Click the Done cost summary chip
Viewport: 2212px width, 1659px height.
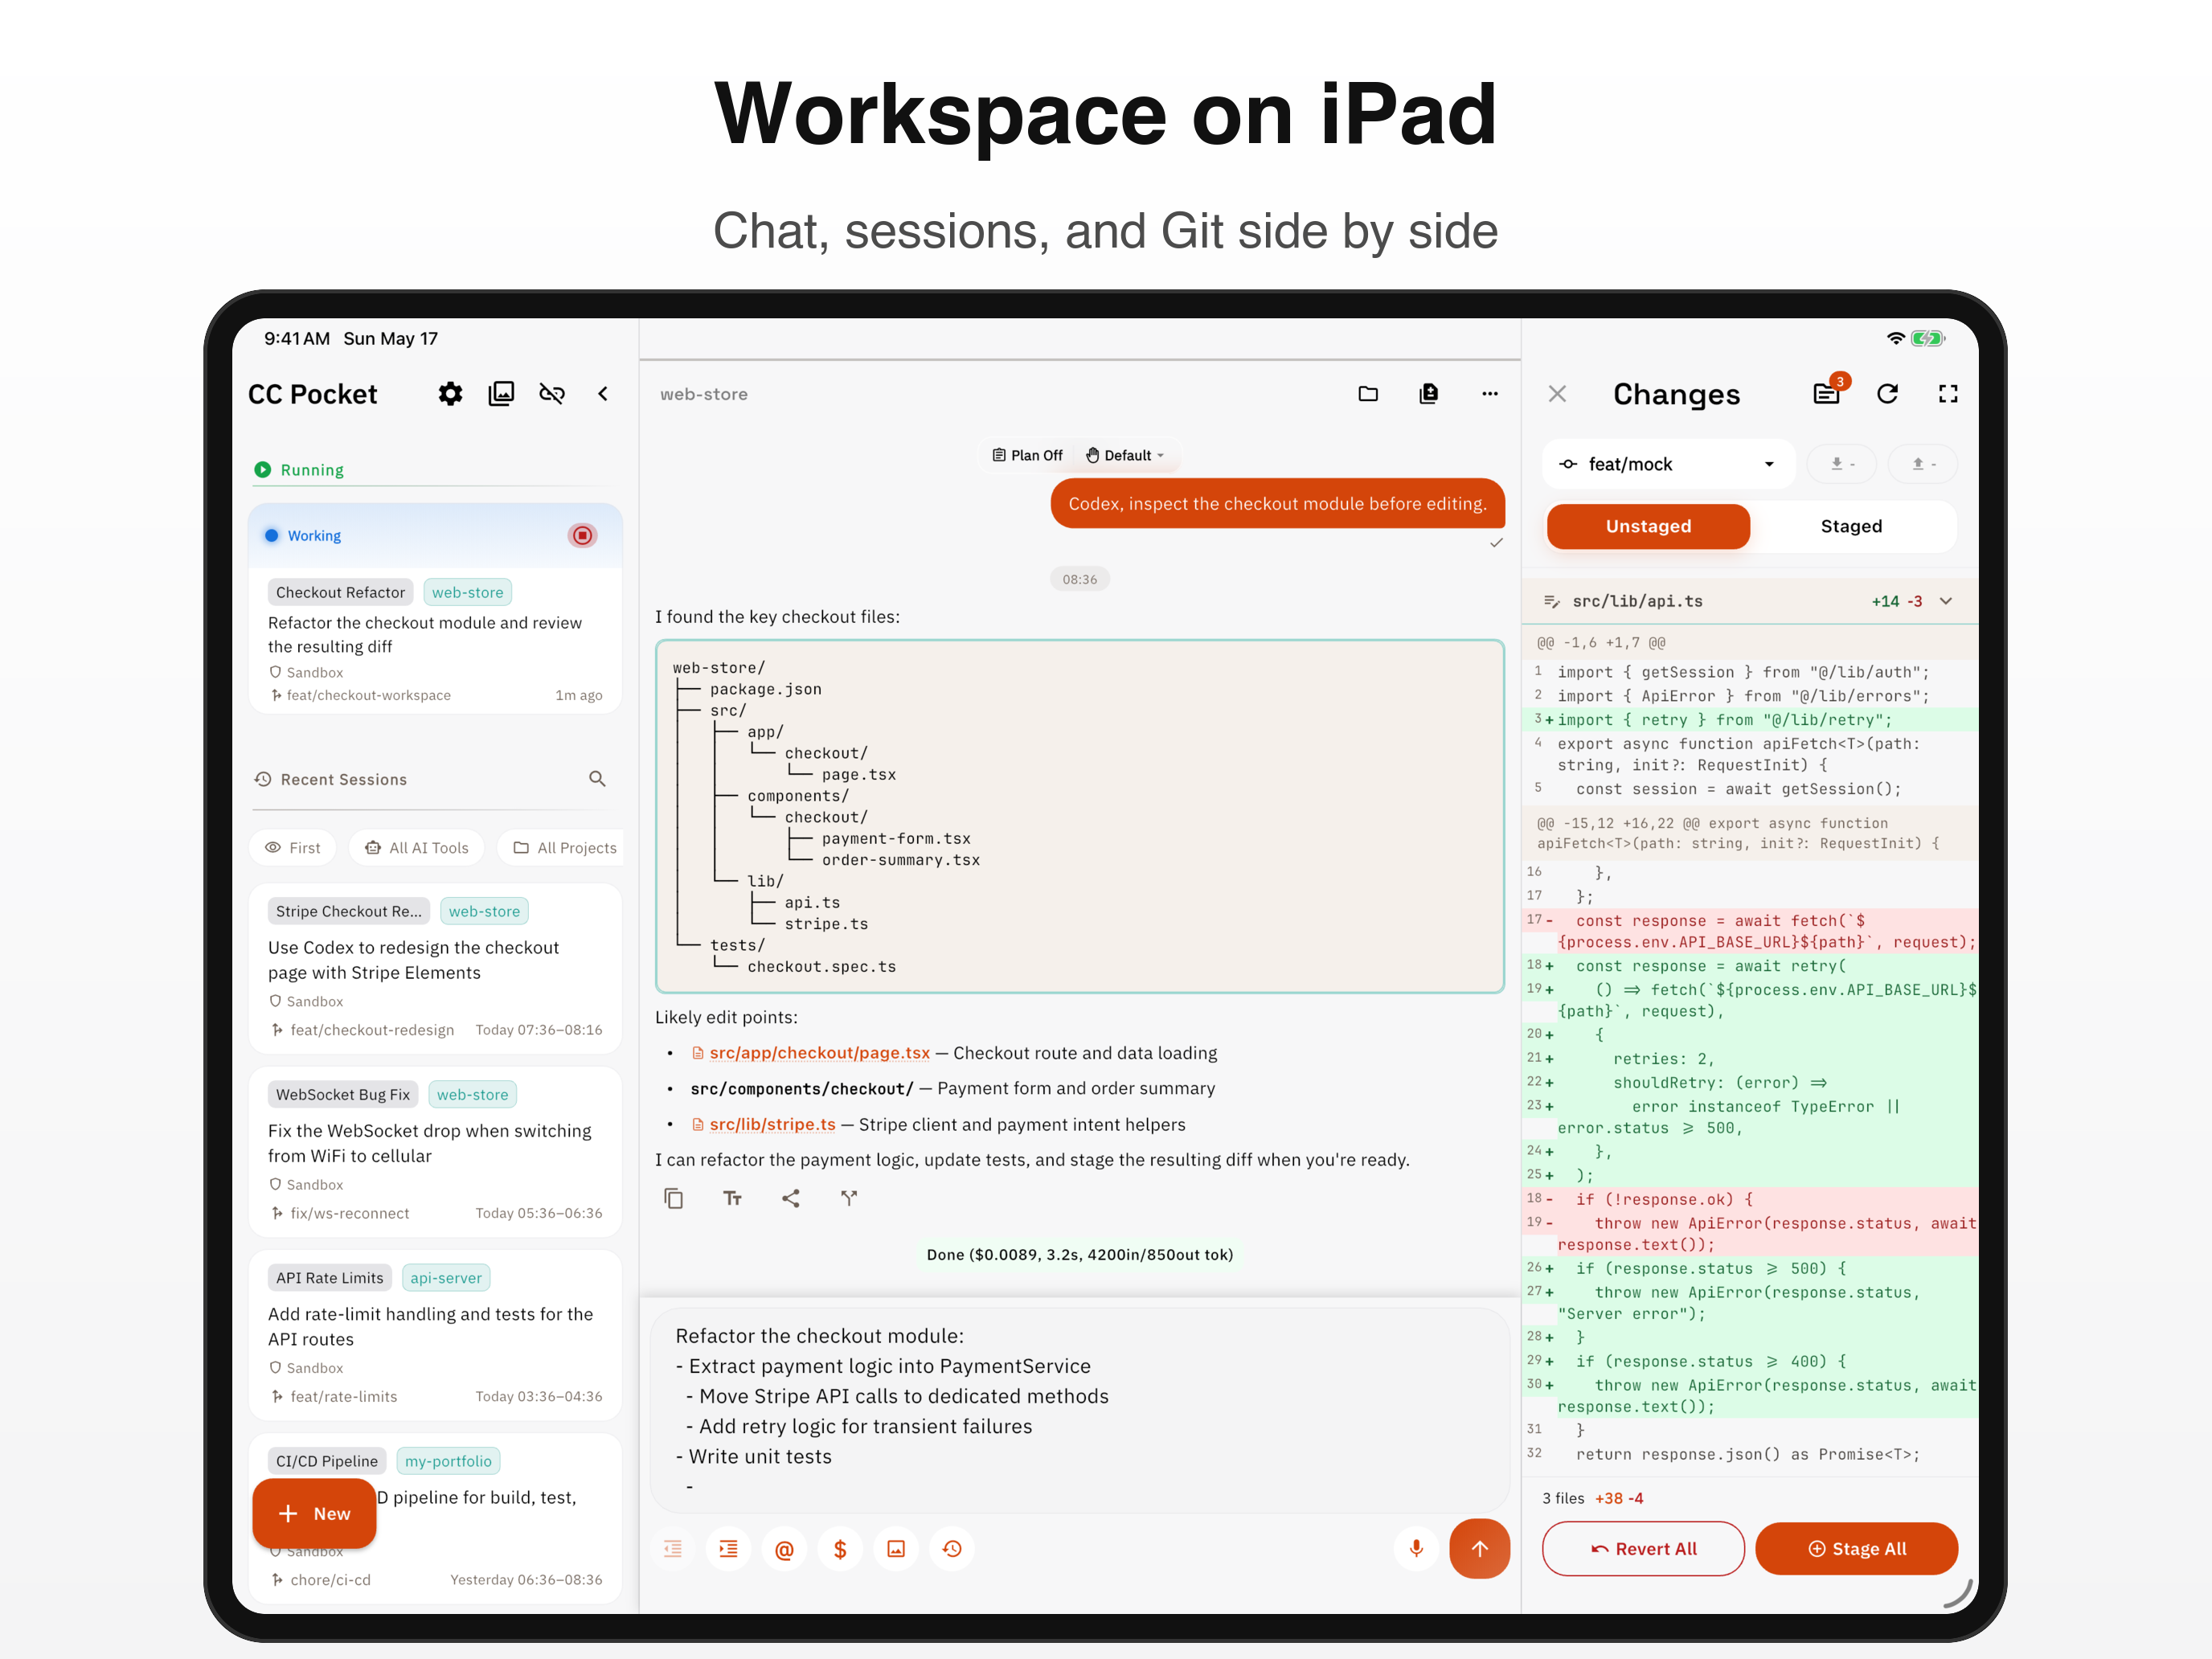pos(1080,1255)
